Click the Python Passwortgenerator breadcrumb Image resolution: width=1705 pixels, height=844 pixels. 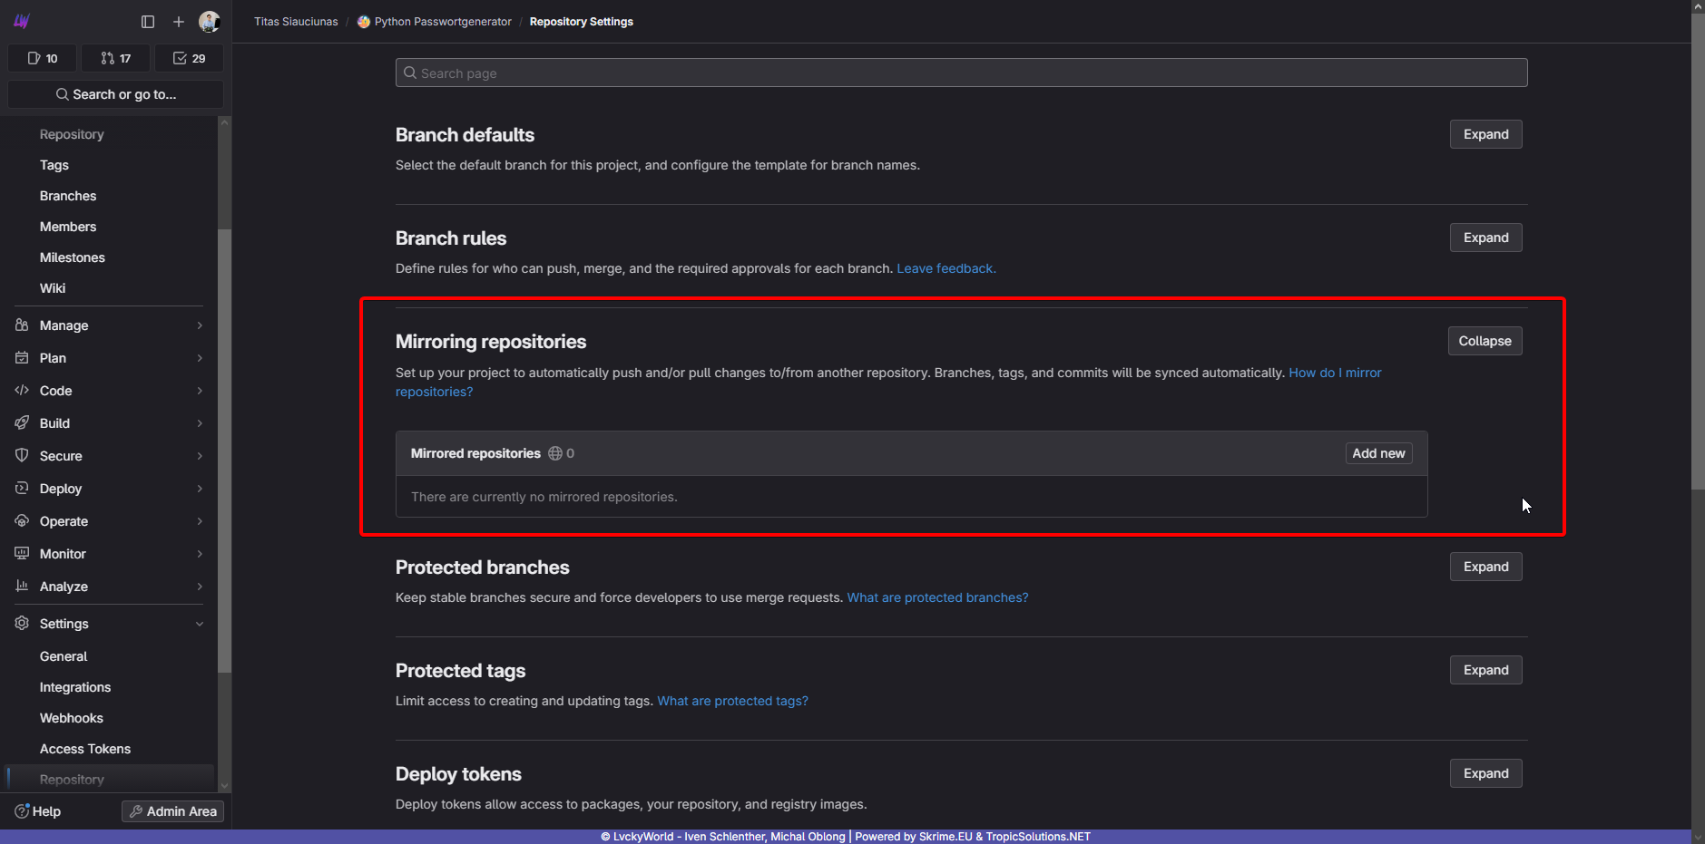pyautogui.click(x=443, y=22)
